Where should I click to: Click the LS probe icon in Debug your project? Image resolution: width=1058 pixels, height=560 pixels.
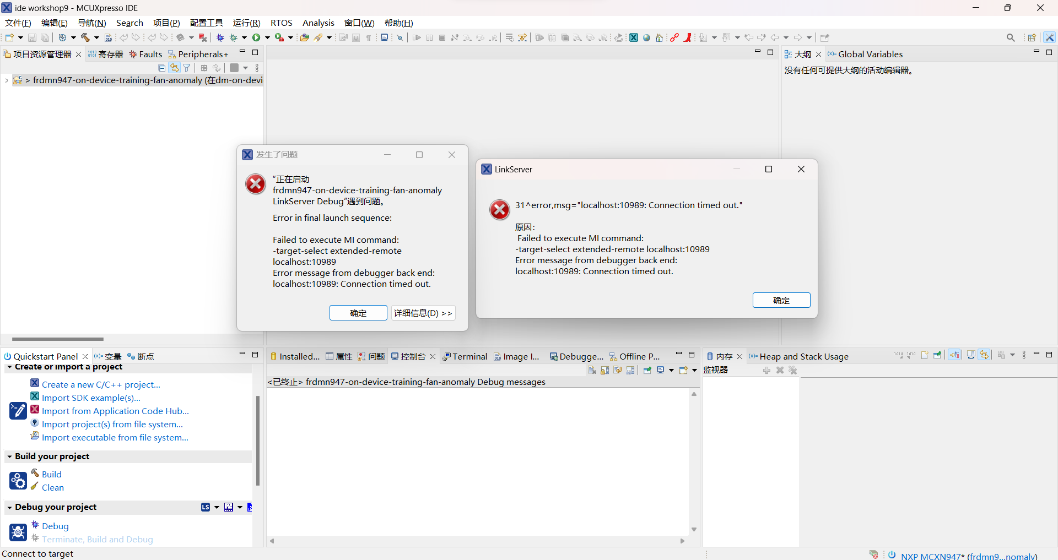pos(206,507)
